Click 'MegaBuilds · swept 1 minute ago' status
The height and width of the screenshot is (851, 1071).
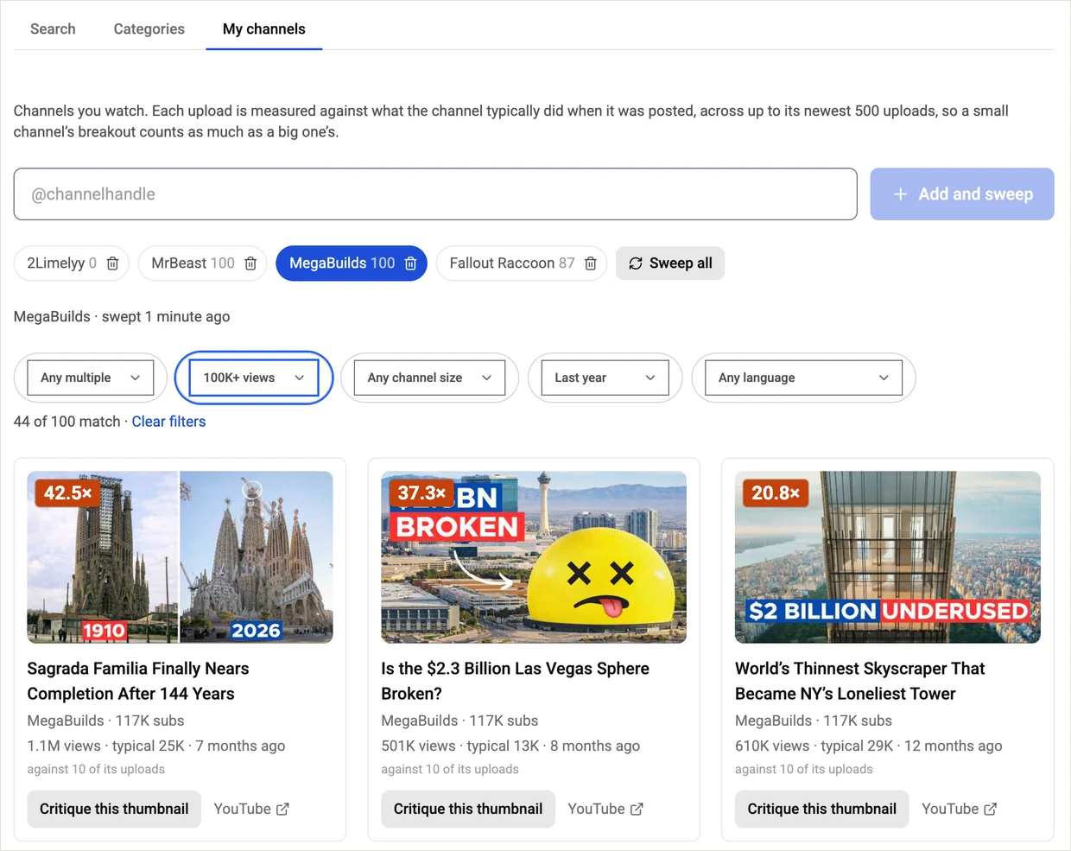122,316
